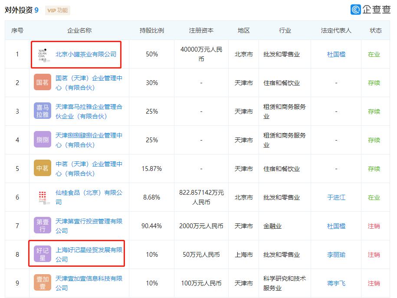Click the 科学研究和技术服务业 industry cell
The image size is (397, 298).
pyautogui.click(x=285, y=283)
